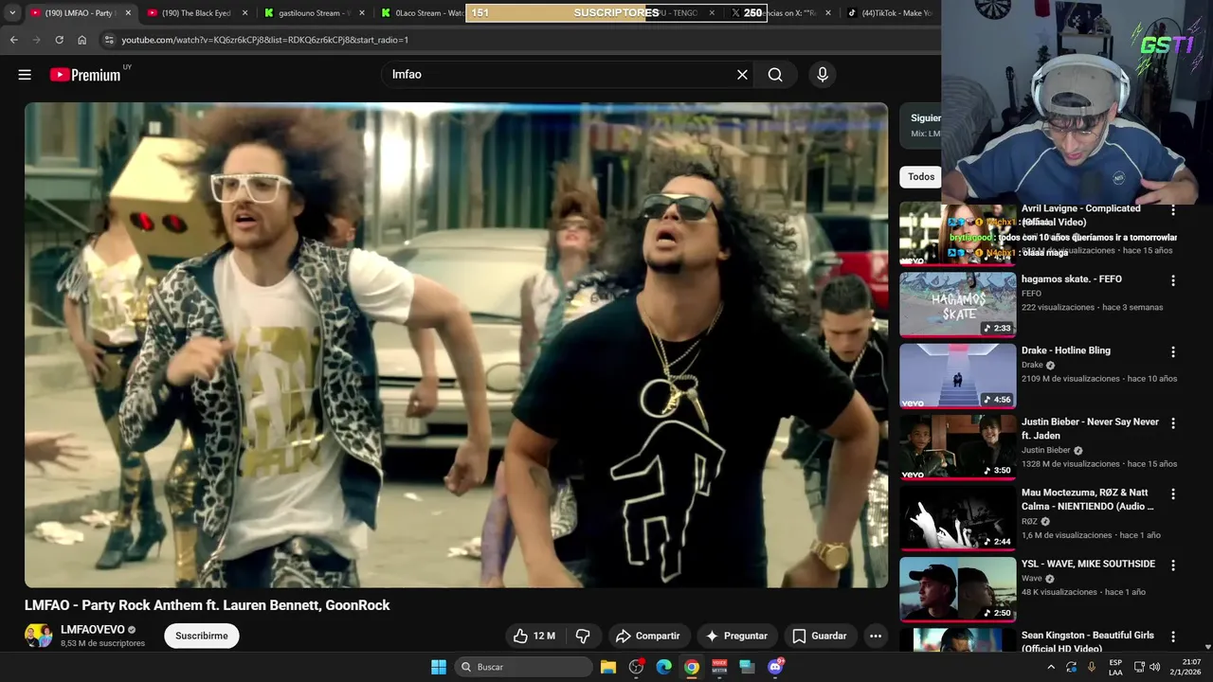Open Avril Lavigne Complicated thumbnail
Image resolution: width=1213 pixels, height=682 pixels.
pyautogui.click(x=957, y=233)
